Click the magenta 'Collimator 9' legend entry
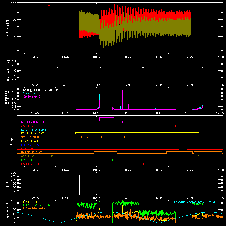 click(32, 97)
